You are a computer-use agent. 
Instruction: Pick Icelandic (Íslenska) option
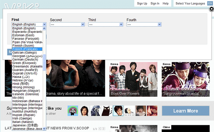(x=27, y=94)
